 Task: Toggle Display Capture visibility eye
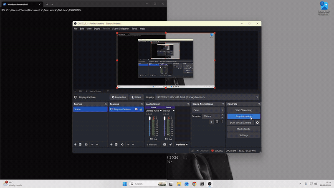click(136, 109)
